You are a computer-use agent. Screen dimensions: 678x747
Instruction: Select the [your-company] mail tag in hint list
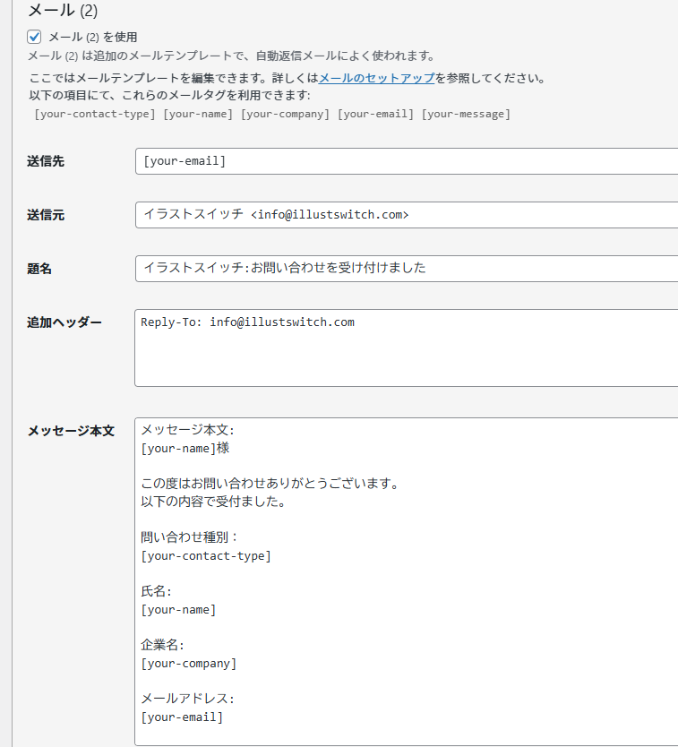pyautogui.click(x=285, y=114)
